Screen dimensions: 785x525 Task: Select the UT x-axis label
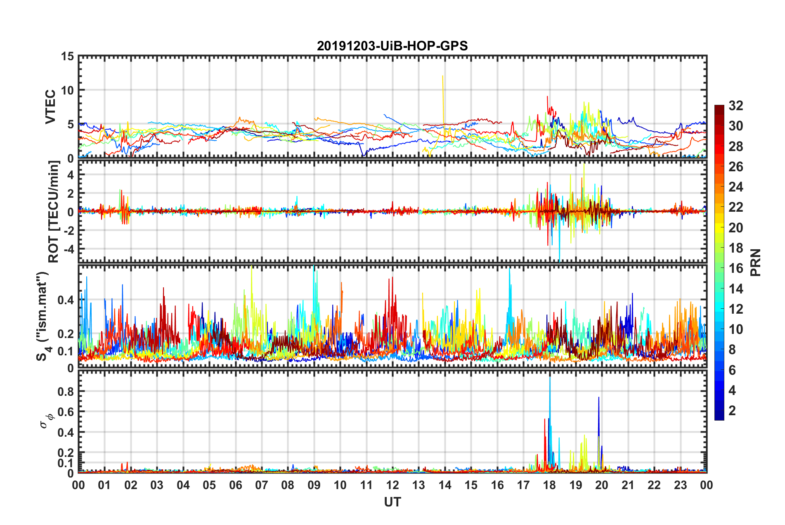tap(392, 502)
